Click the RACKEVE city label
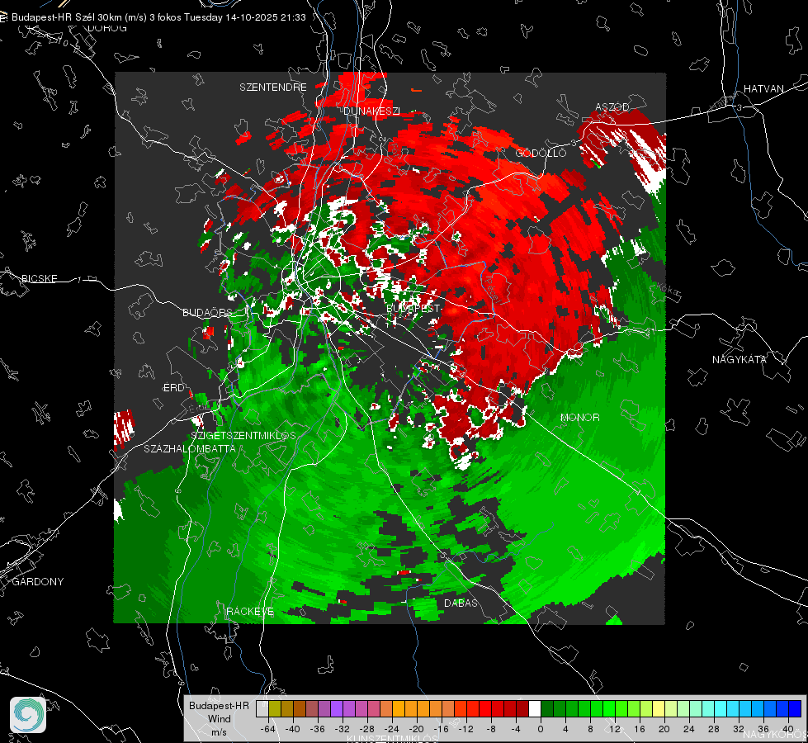Screen dimensions: 808x743 click(x=250, y=611)
